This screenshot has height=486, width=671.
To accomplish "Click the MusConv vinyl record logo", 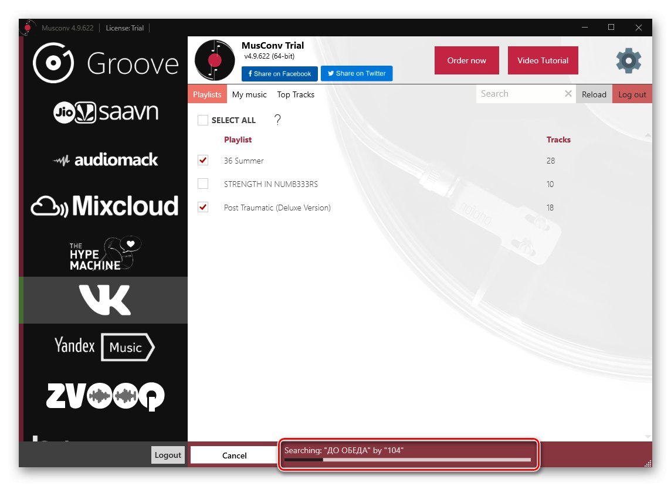I will pyautogui.click(x=215, y=60).
